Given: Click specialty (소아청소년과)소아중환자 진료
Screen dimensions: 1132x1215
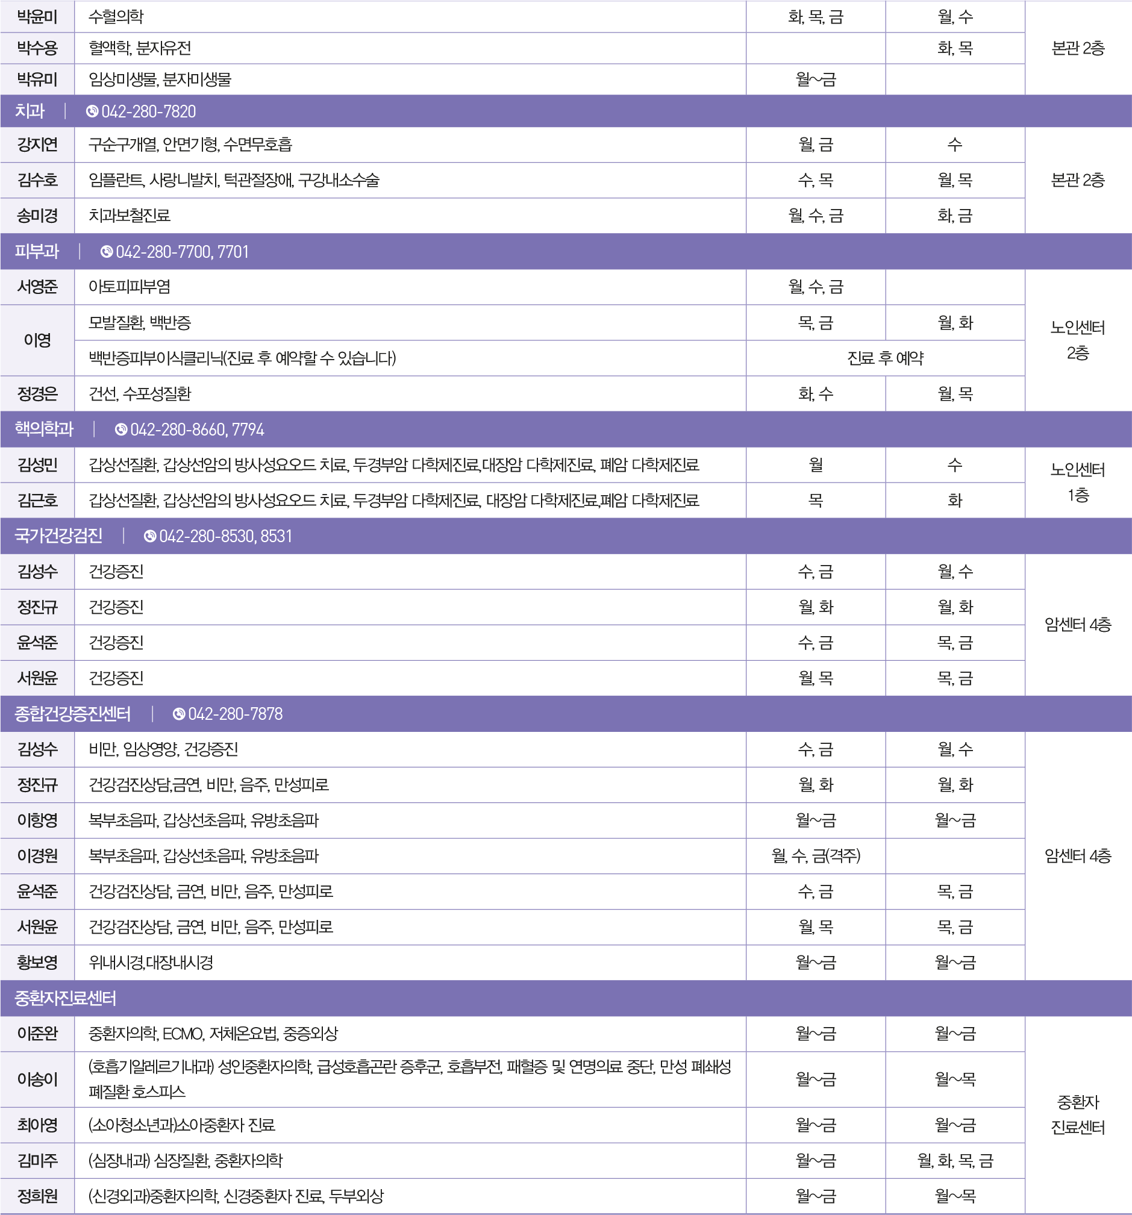Looking at the screenshot, I should [182, 1125].
